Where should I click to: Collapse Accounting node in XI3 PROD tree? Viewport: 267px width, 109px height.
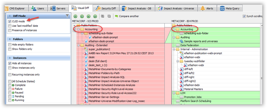pos(78,29)
